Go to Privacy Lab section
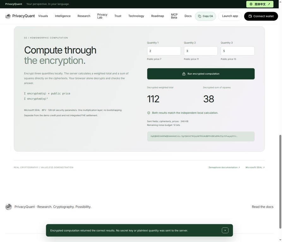 102,16
